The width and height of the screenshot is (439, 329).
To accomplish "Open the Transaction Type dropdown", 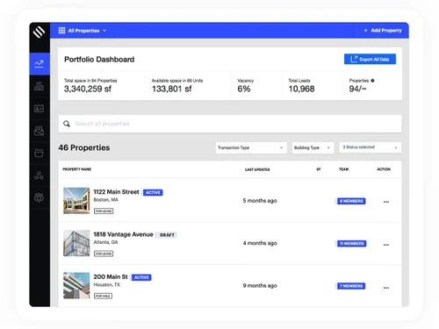I will point(251,147).
